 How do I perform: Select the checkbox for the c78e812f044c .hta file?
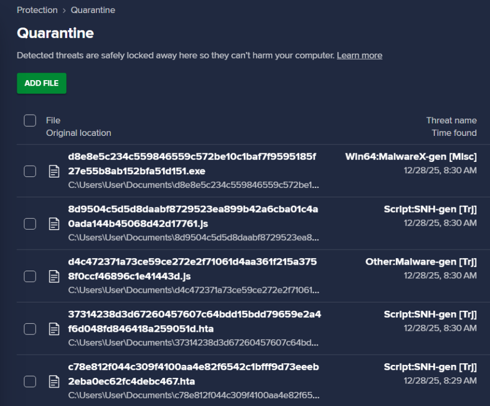(30, 381)
